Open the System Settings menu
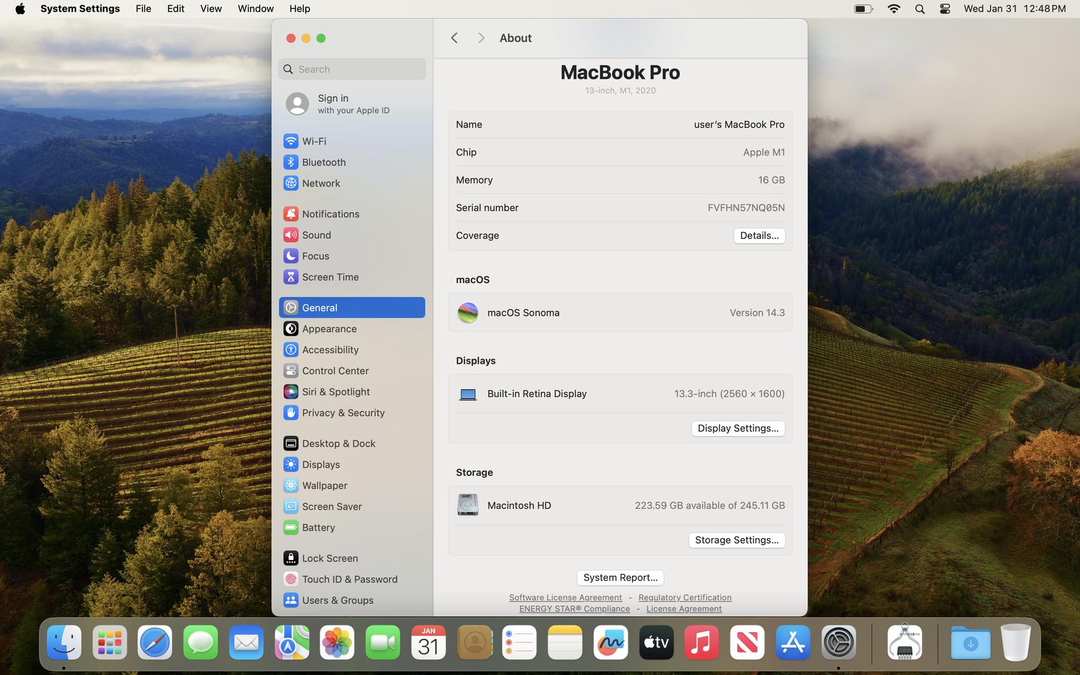The image size is (1080, 675). click(x=80, y=9)
